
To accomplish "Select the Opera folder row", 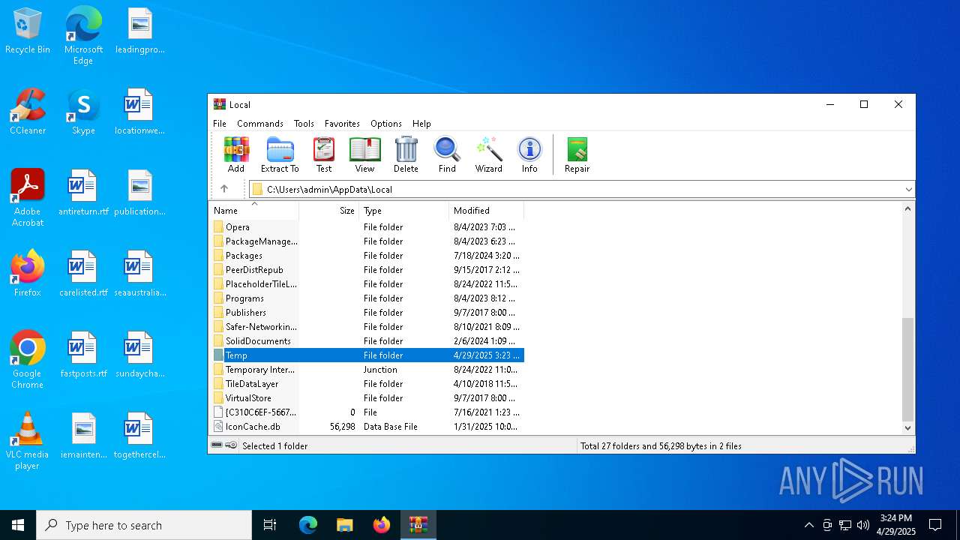I will (x=366, y=227).
